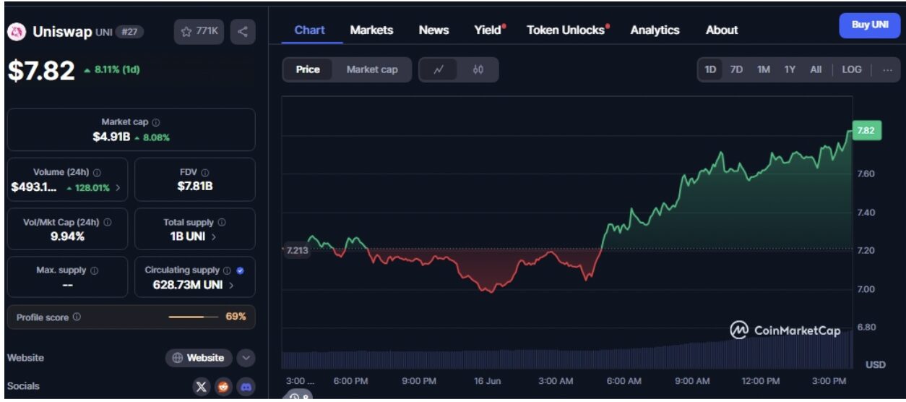Open the Reddit social link
Image resolution: width=906 pixels, height=402 pixels.
click(224, 387)
